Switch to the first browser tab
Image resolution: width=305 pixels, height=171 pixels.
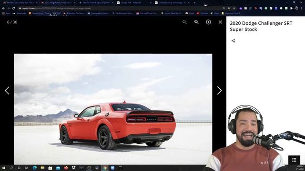point(20,3)
